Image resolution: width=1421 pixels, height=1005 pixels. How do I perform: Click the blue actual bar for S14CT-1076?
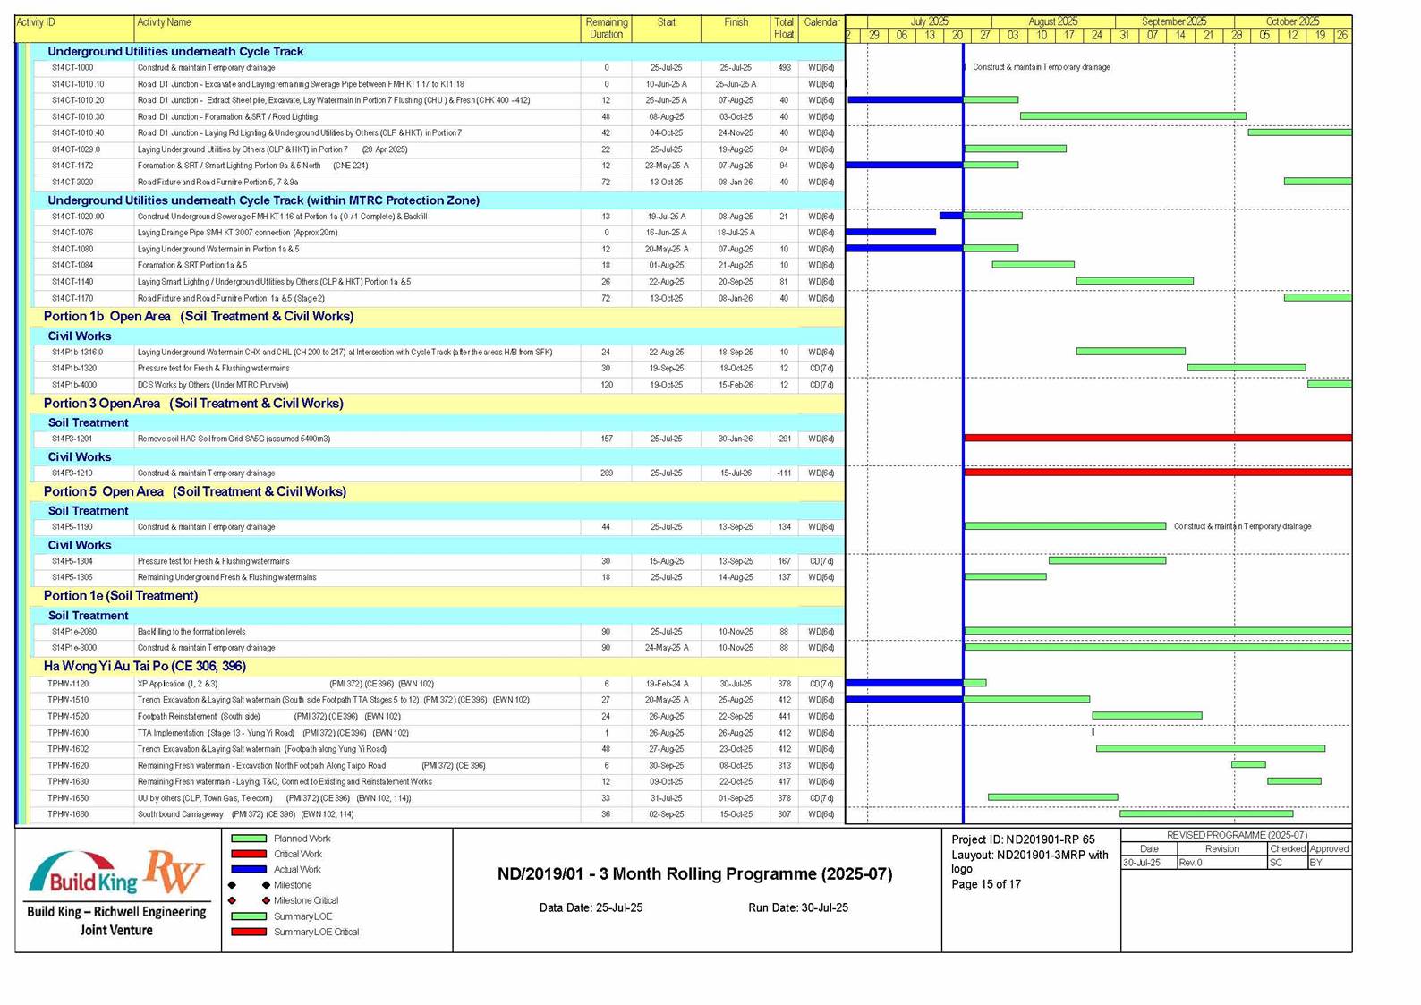tap(891, 233)
